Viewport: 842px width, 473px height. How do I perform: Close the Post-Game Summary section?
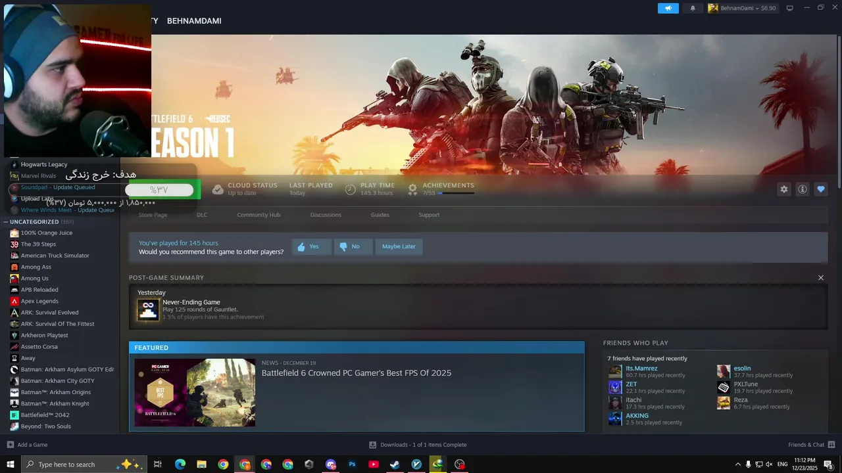tap(820, 278)
